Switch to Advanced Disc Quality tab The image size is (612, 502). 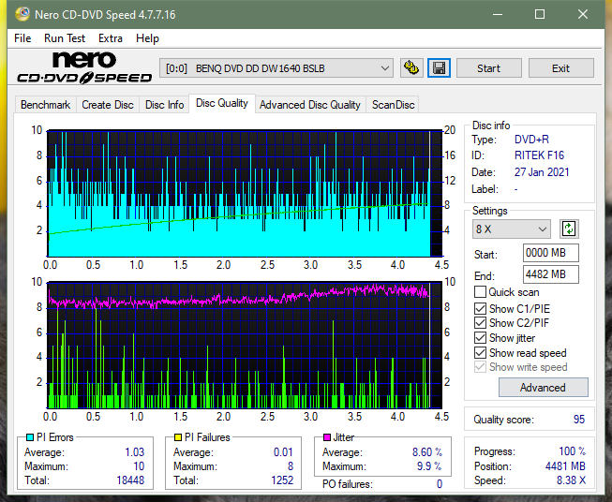[310, 105]
